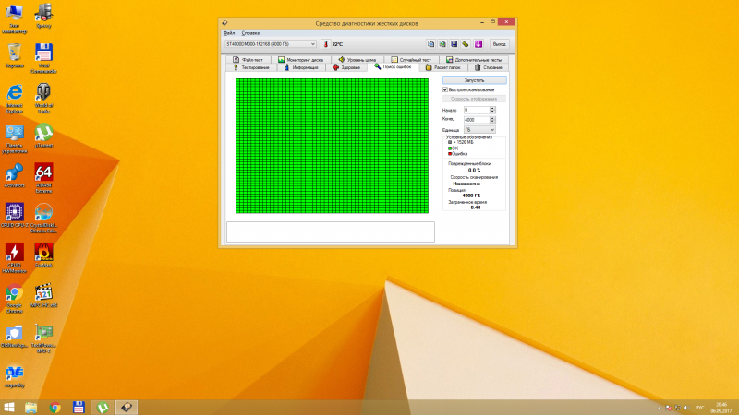Open TechPowerUp GPU-Z desktop shortcut

pos(43,338)
